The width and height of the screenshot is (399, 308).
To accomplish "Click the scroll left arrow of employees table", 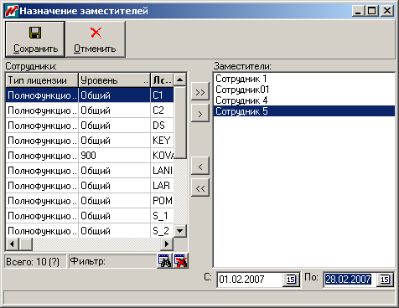I will [13, 244].
